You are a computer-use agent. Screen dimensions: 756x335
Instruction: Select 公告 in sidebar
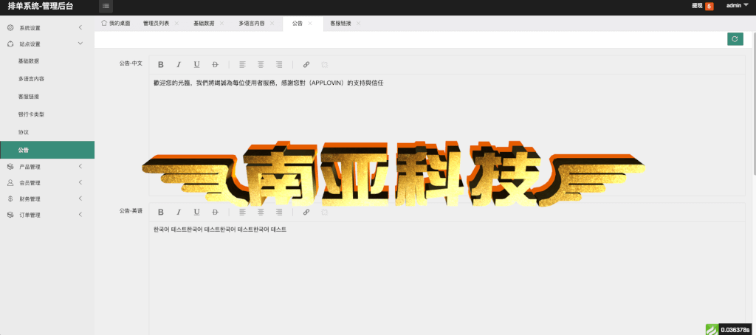pos(47,150)
